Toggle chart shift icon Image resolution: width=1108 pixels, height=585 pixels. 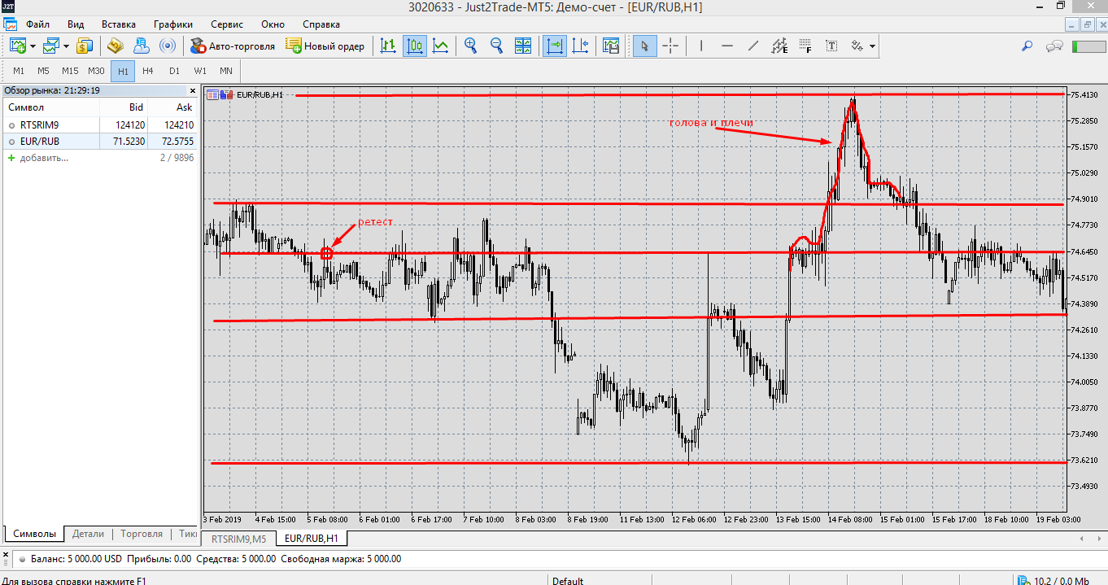point(580,46)
